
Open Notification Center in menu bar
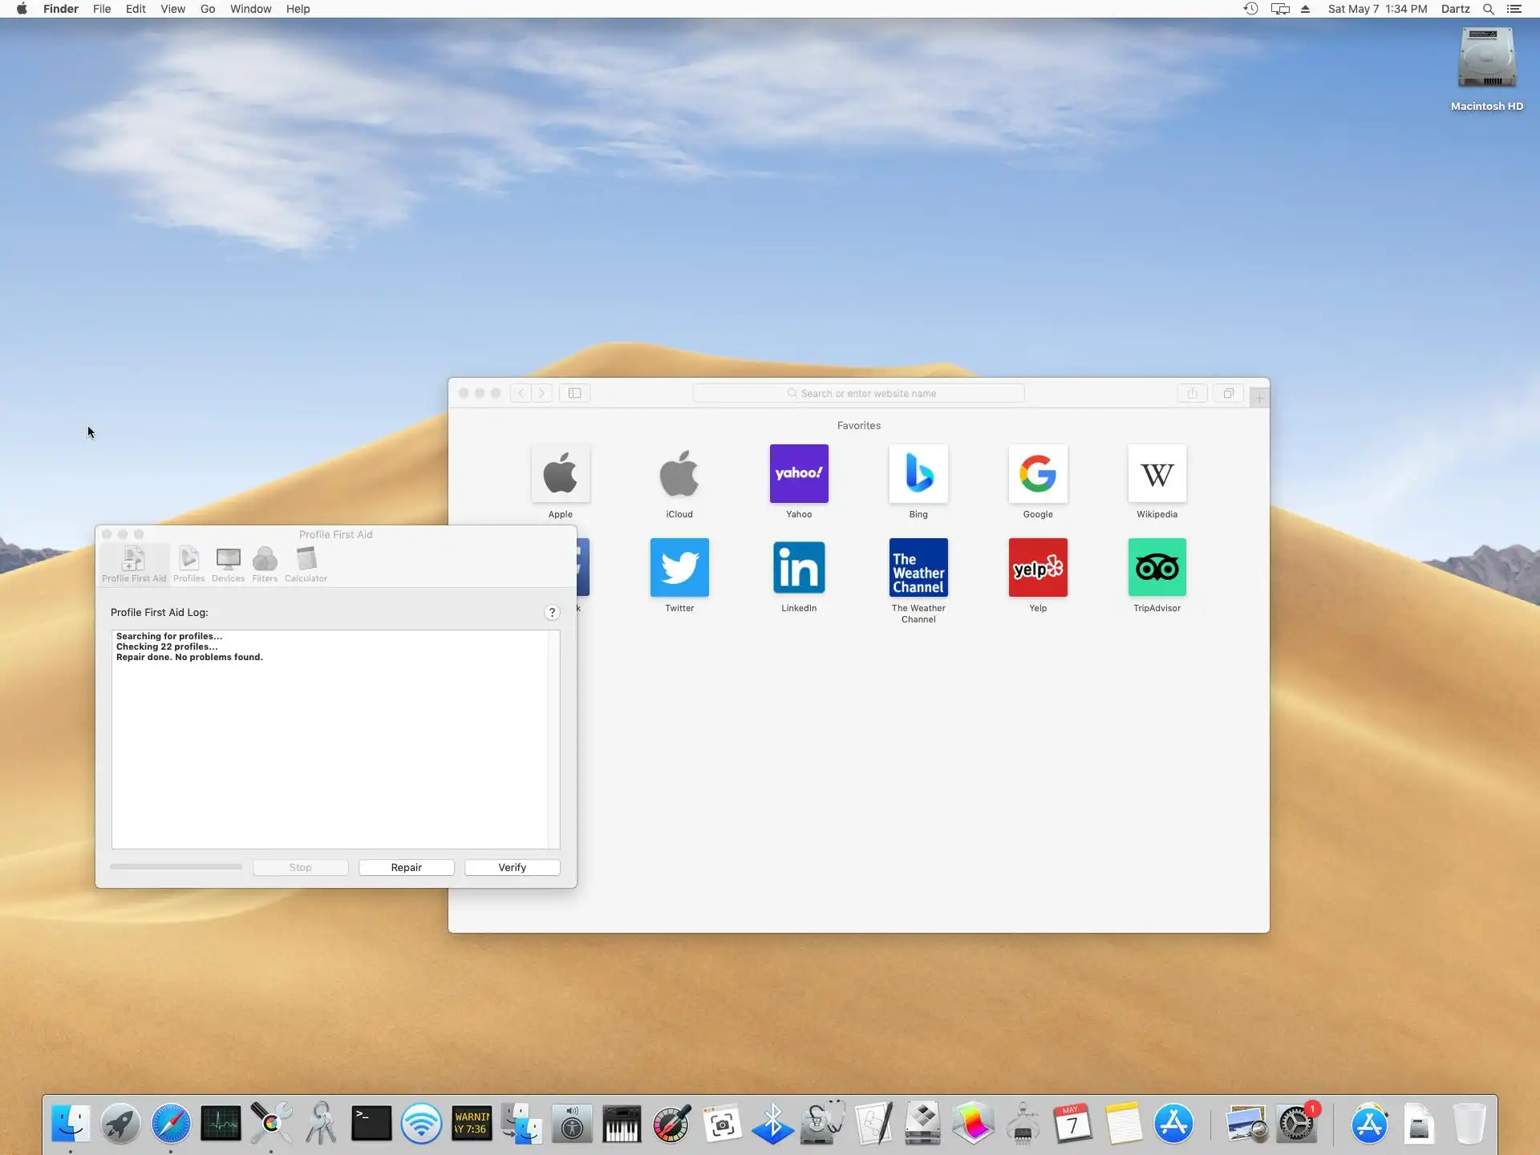point(1514,9)
